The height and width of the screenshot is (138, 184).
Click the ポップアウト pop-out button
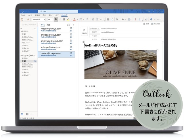tap(156, 24)
